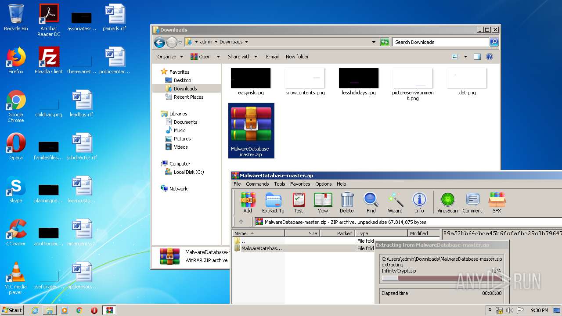Open WinRAR Options menu
This screenshot has width=562, height=316.
(324, 184)
